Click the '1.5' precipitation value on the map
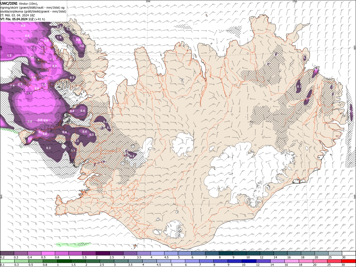This screenshot has height=267, width=356. tap(9, 56)
